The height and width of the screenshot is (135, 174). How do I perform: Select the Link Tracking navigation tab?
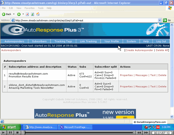point(88,41)
